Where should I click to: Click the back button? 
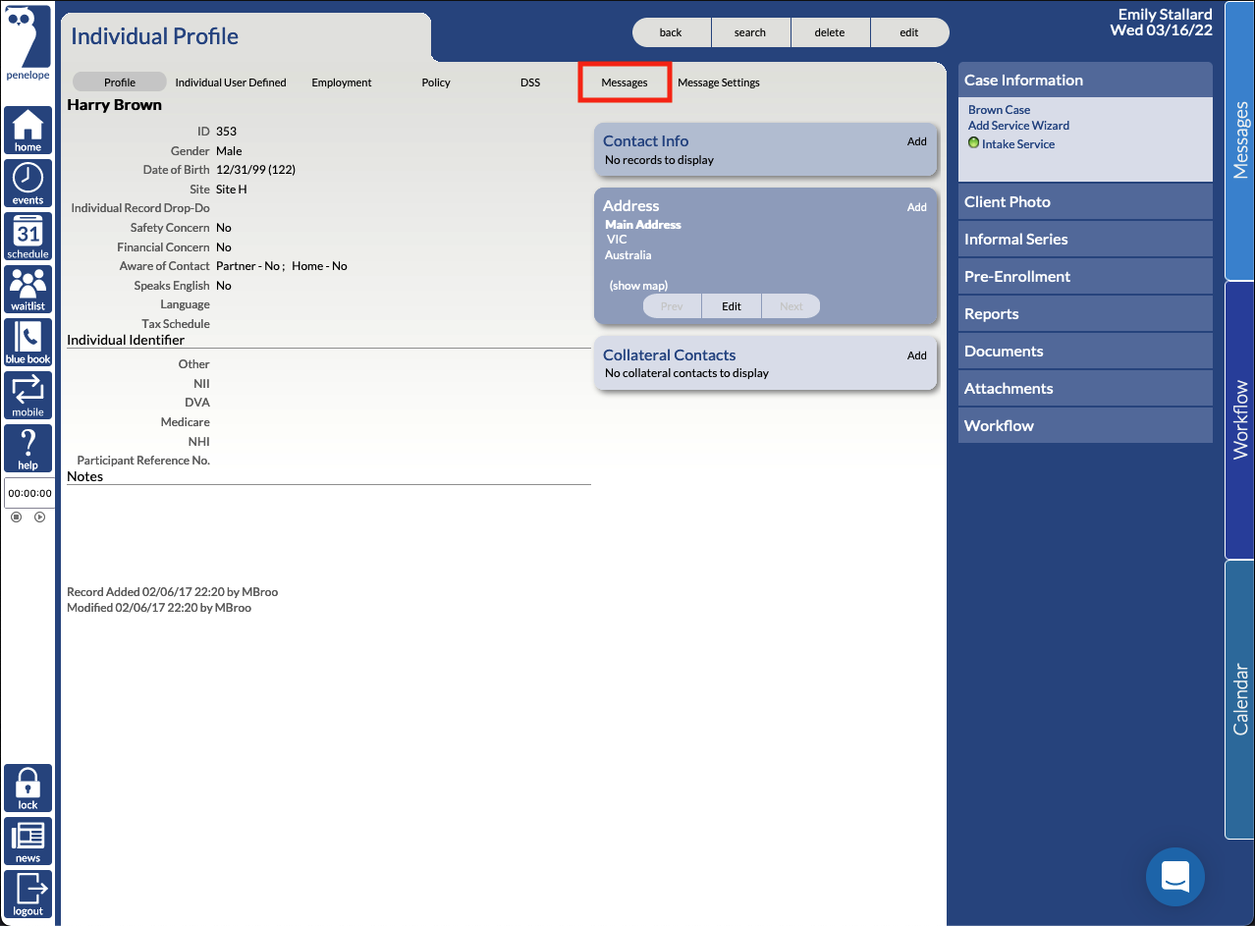coord(671,32)
